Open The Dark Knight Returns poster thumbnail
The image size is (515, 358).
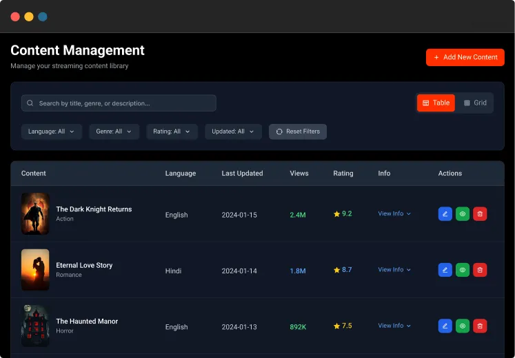coord(35,213)
